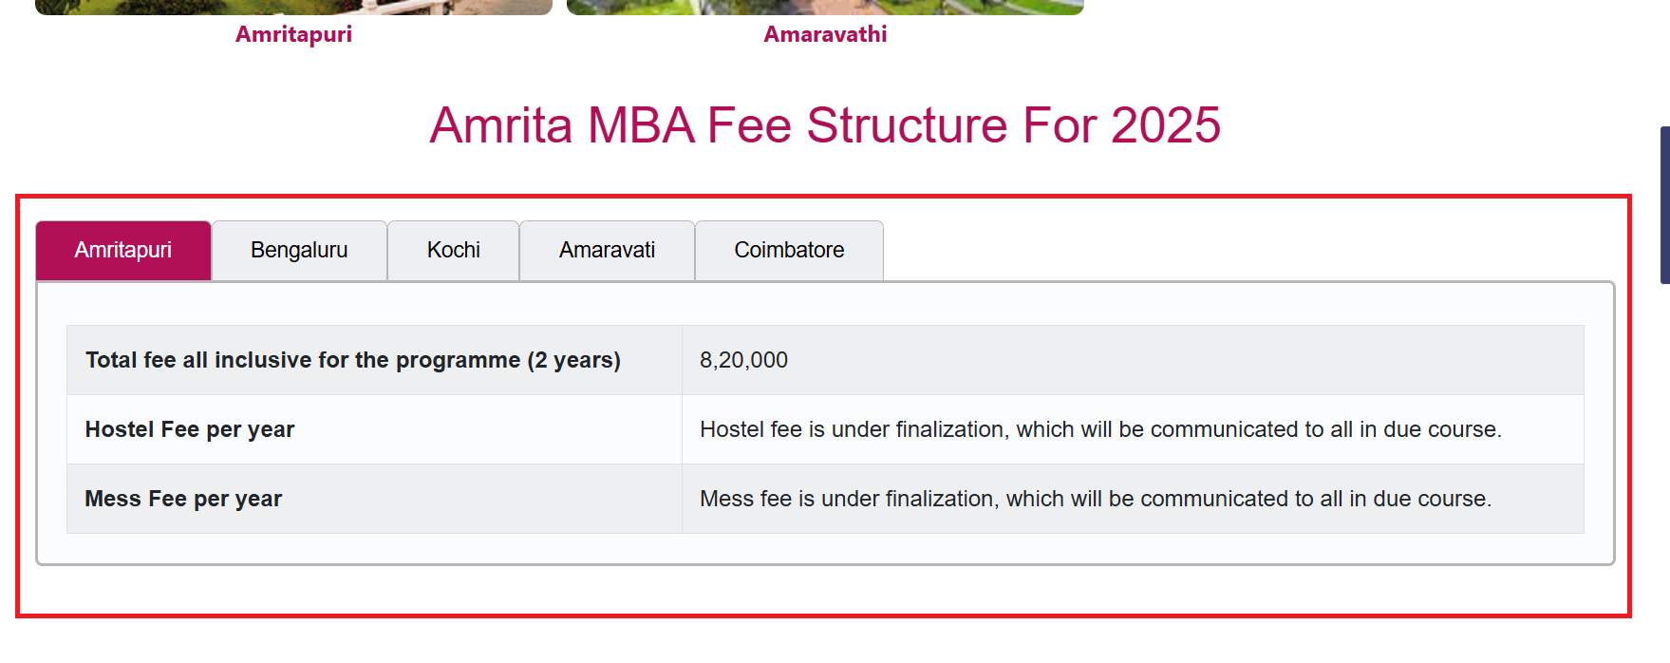This screenshot has height=663, width=1670.
Task: Click the Mess Fee per year row
Action: tap(183, 498)
